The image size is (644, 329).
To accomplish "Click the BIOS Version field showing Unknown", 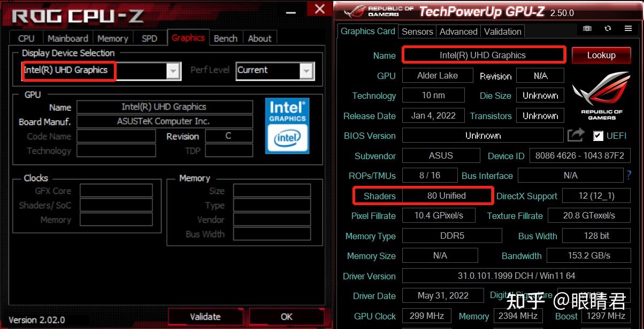I will [482, 135].
